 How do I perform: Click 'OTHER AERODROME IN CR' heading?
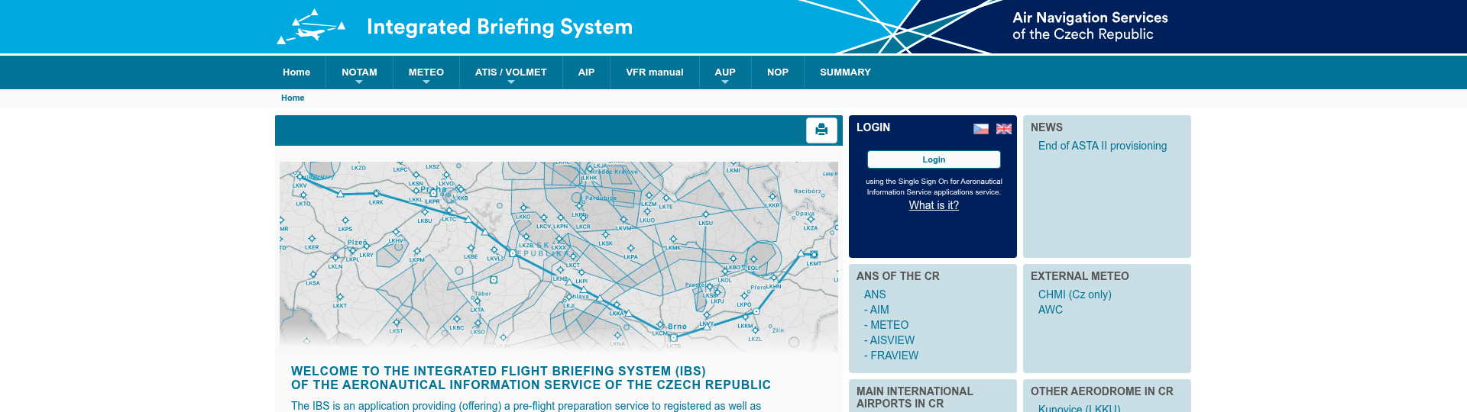click(1102, 391)
